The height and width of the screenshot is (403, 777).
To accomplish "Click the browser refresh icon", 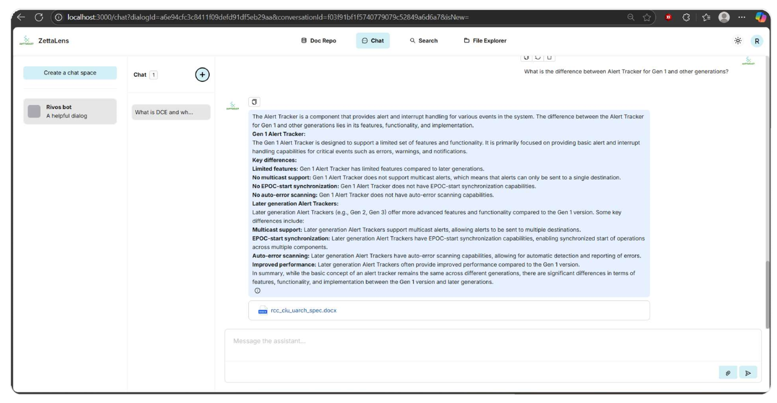I will [x=39, y=17].
